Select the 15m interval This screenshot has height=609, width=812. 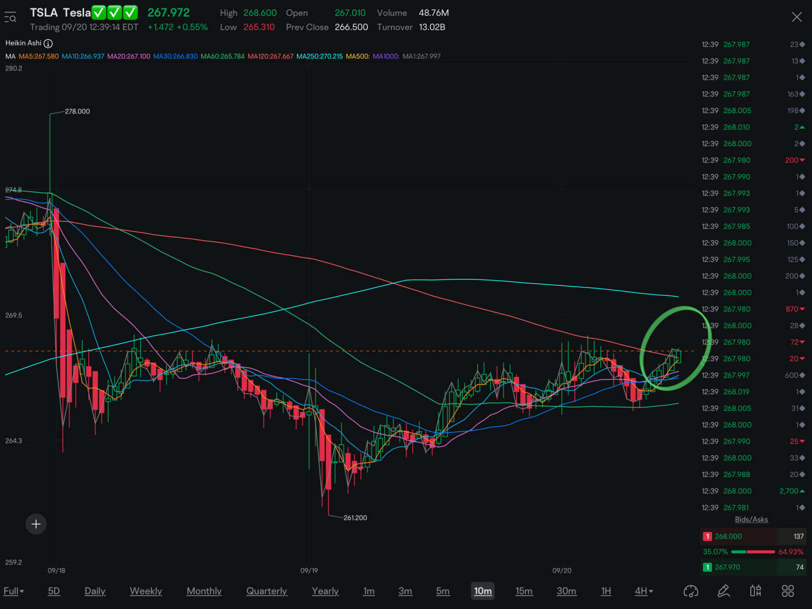(x=524, y=591)
